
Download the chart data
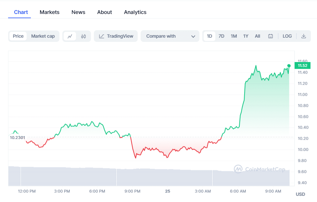pos(303,36)
